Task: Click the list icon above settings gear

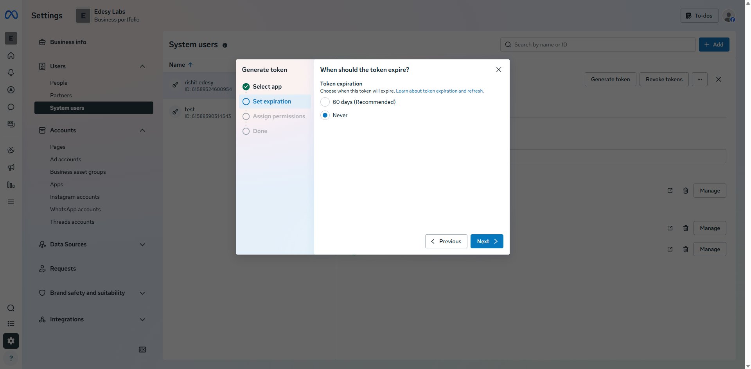Action: coord(11,324)
